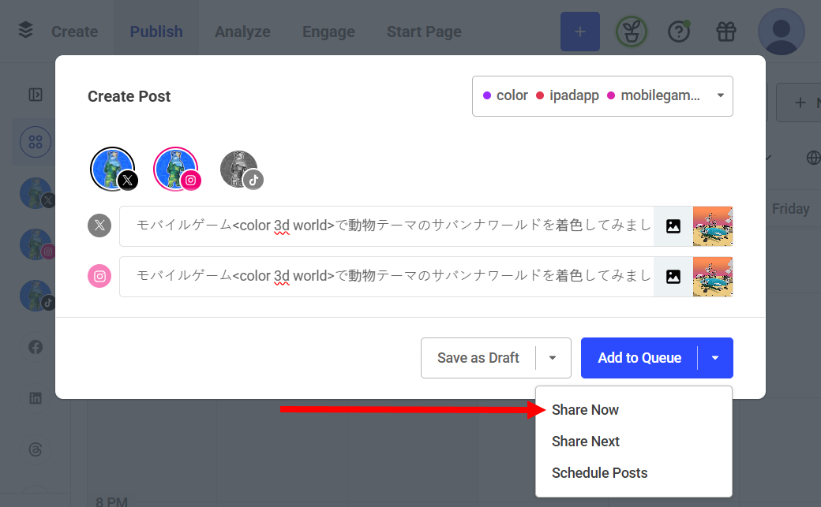Click the globe timezone icon behind dialog
The width and height of the screenshot is (821, 507).
click(813, 158)
